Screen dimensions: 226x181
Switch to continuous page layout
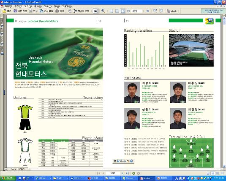point(213,173)
